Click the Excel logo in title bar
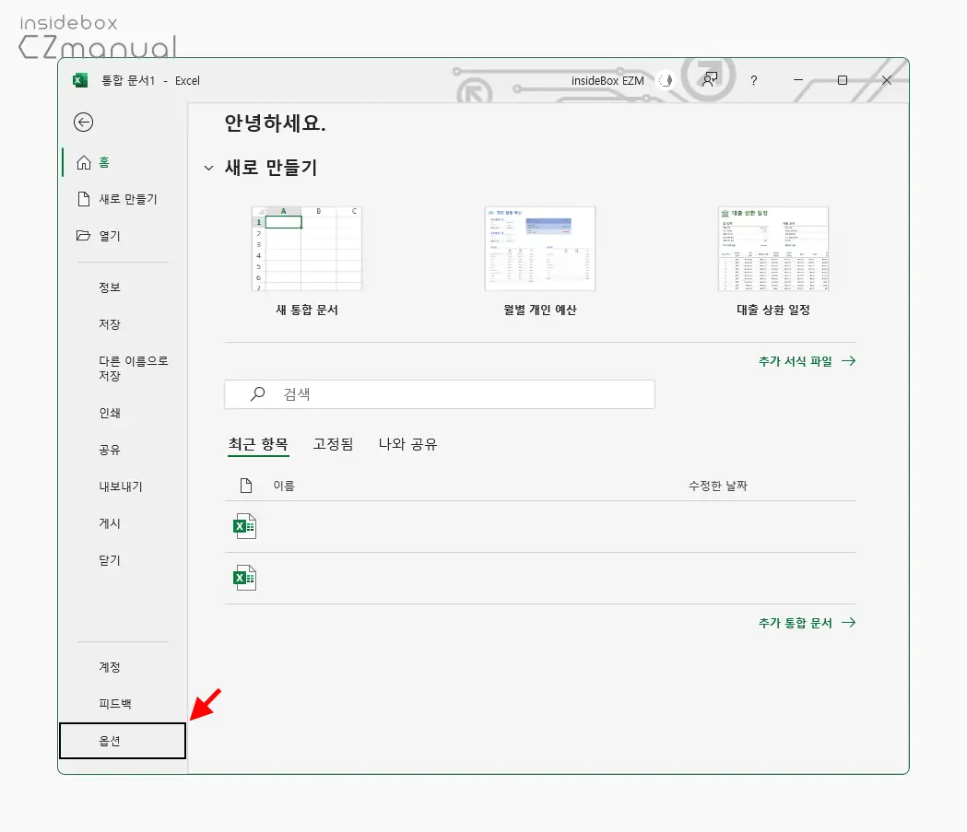Image resolution: width=967 pixels, height=832 pixels. point(80,80)
